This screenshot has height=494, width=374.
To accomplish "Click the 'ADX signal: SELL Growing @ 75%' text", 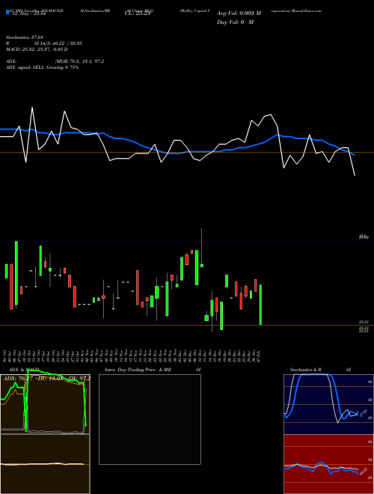I will tap(42, 67).
